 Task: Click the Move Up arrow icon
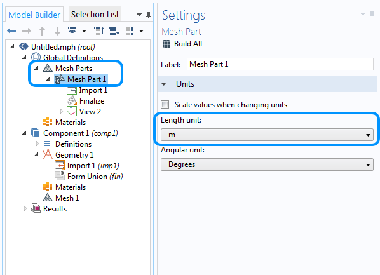[42, 31]
